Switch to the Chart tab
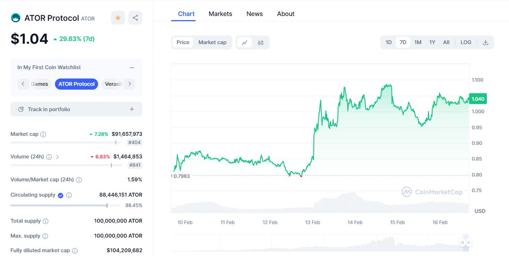Image resolution: width=509 pixels, height=256 pixels. [x=186, y=14]
